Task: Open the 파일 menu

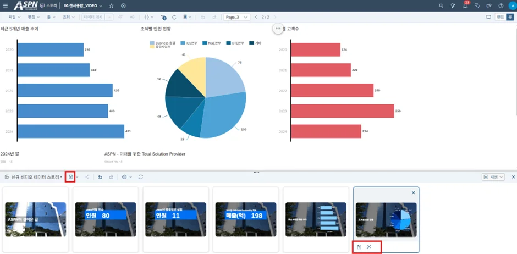Action: pos(10,17)
